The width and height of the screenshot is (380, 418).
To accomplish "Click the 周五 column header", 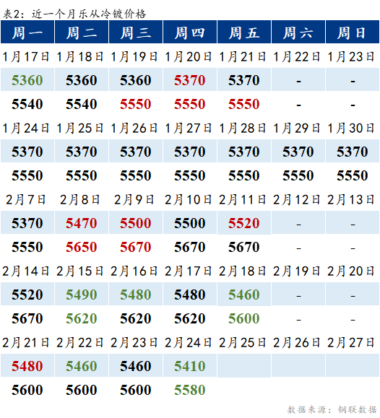I will (244, 32).
